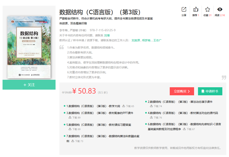Click the download icon beside 下载 65

point(124,106)
